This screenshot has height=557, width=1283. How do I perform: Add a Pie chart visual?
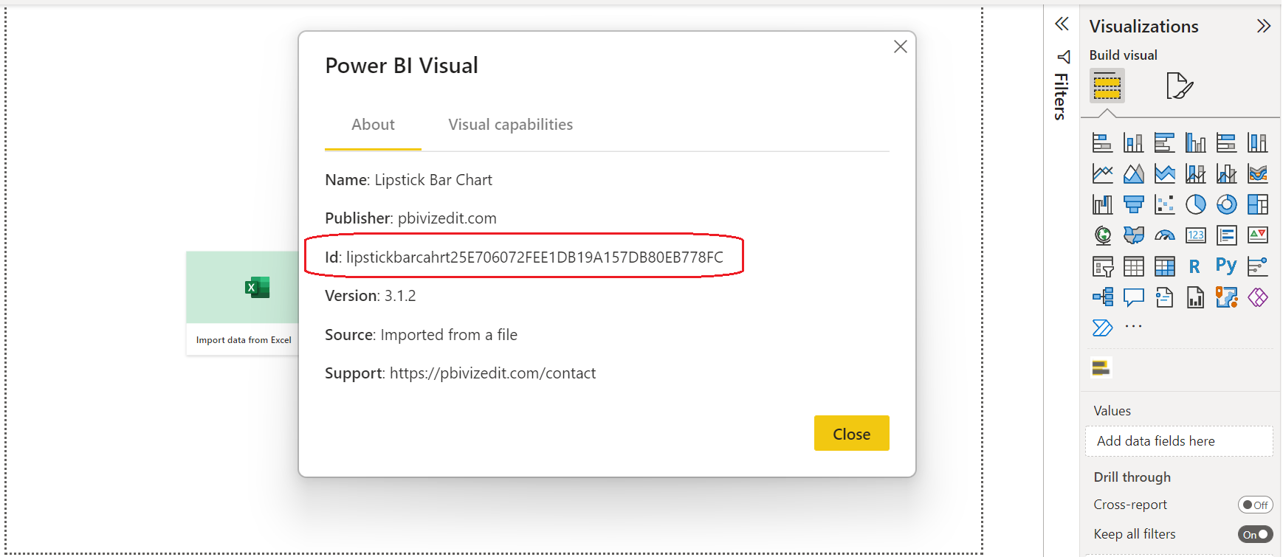click(1195, 204)
